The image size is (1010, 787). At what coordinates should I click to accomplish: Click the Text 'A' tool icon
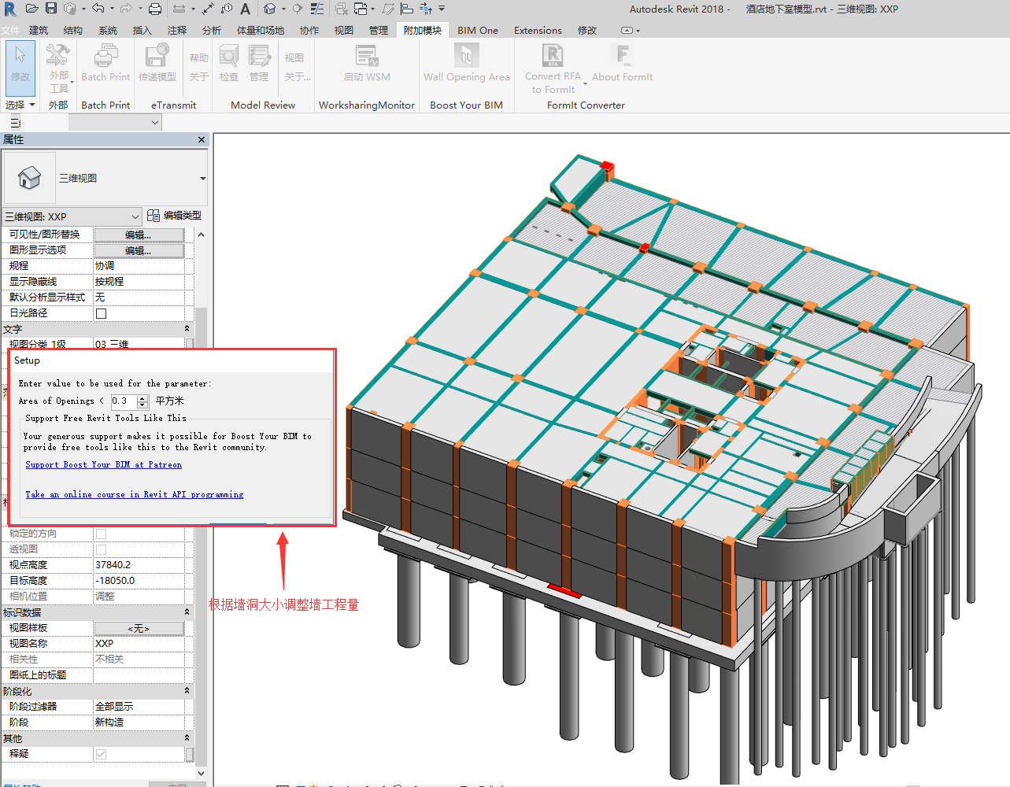[246, 9]
